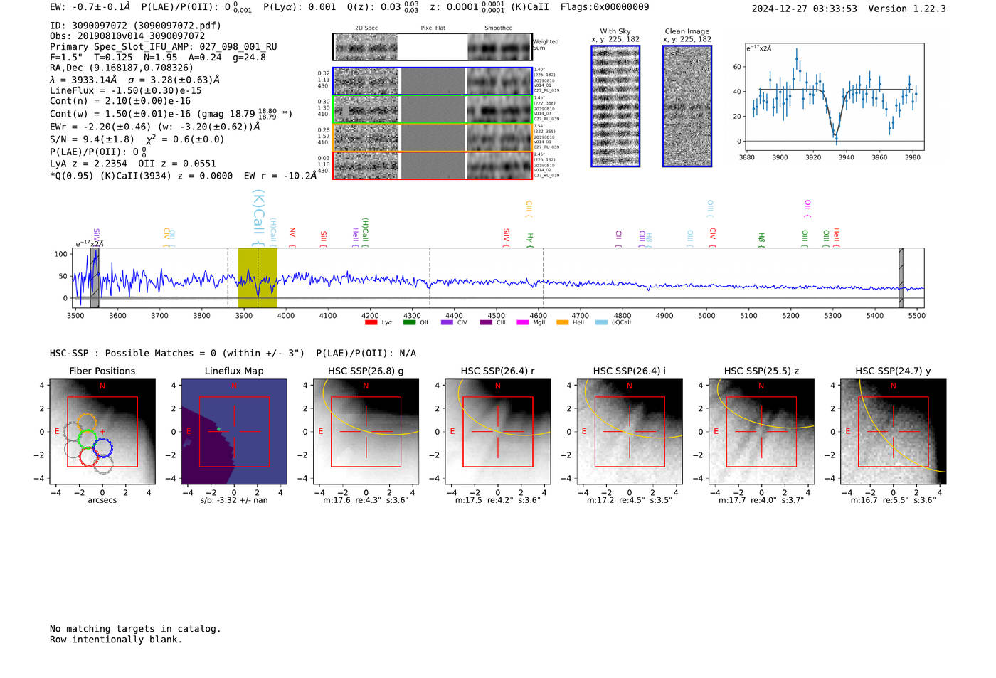This screenshot has width=996, height=678.
Task: Click the blue dashed fiber circle in Fiber Positions
Action: click(102, 448)
